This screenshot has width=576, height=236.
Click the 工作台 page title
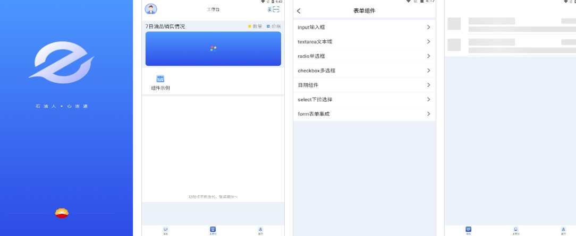[x=213, y=10]
